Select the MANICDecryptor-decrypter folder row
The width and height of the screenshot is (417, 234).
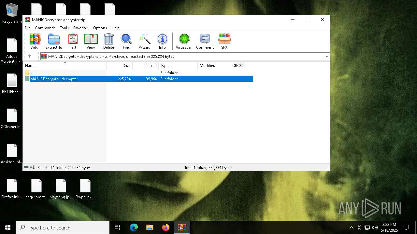(x=138, y=79)
